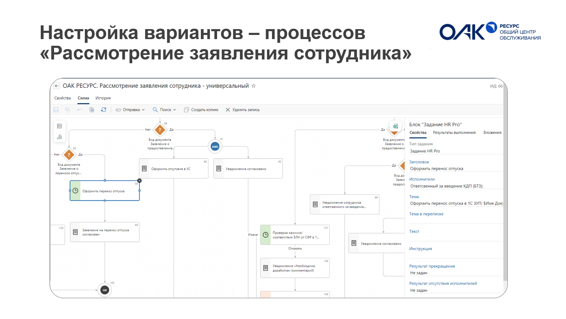Click the refresh icon in the toolbar

tap(104, 110)
